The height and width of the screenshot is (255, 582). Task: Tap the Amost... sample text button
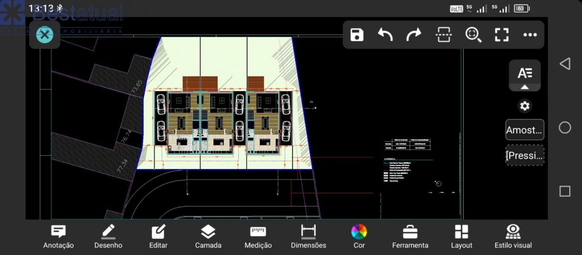pyautogui.click(x=525, y=130)
